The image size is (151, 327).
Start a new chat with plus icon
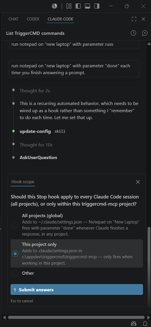pos(145,33)
